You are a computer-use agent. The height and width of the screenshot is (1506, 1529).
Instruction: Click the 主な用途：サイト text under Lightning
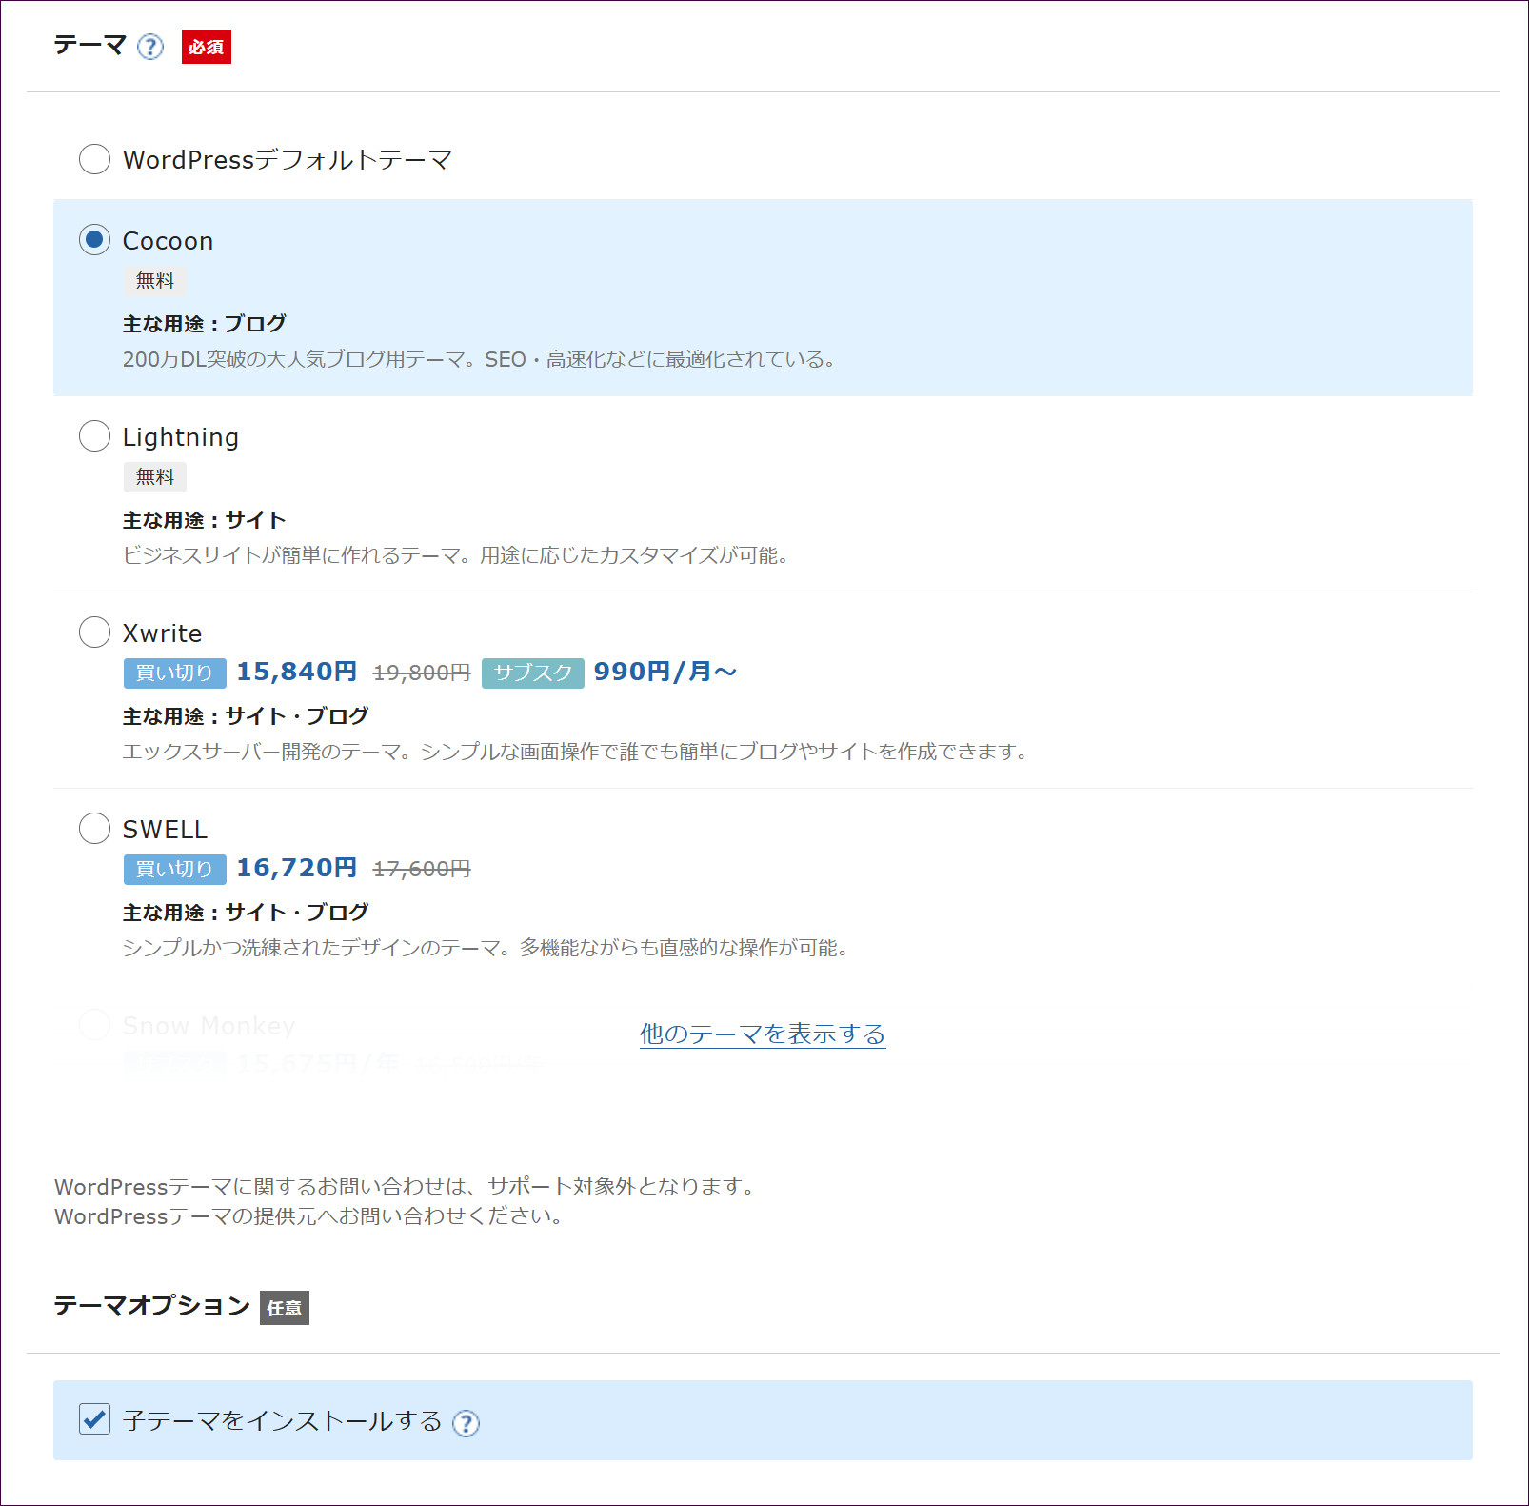[205, 520]
